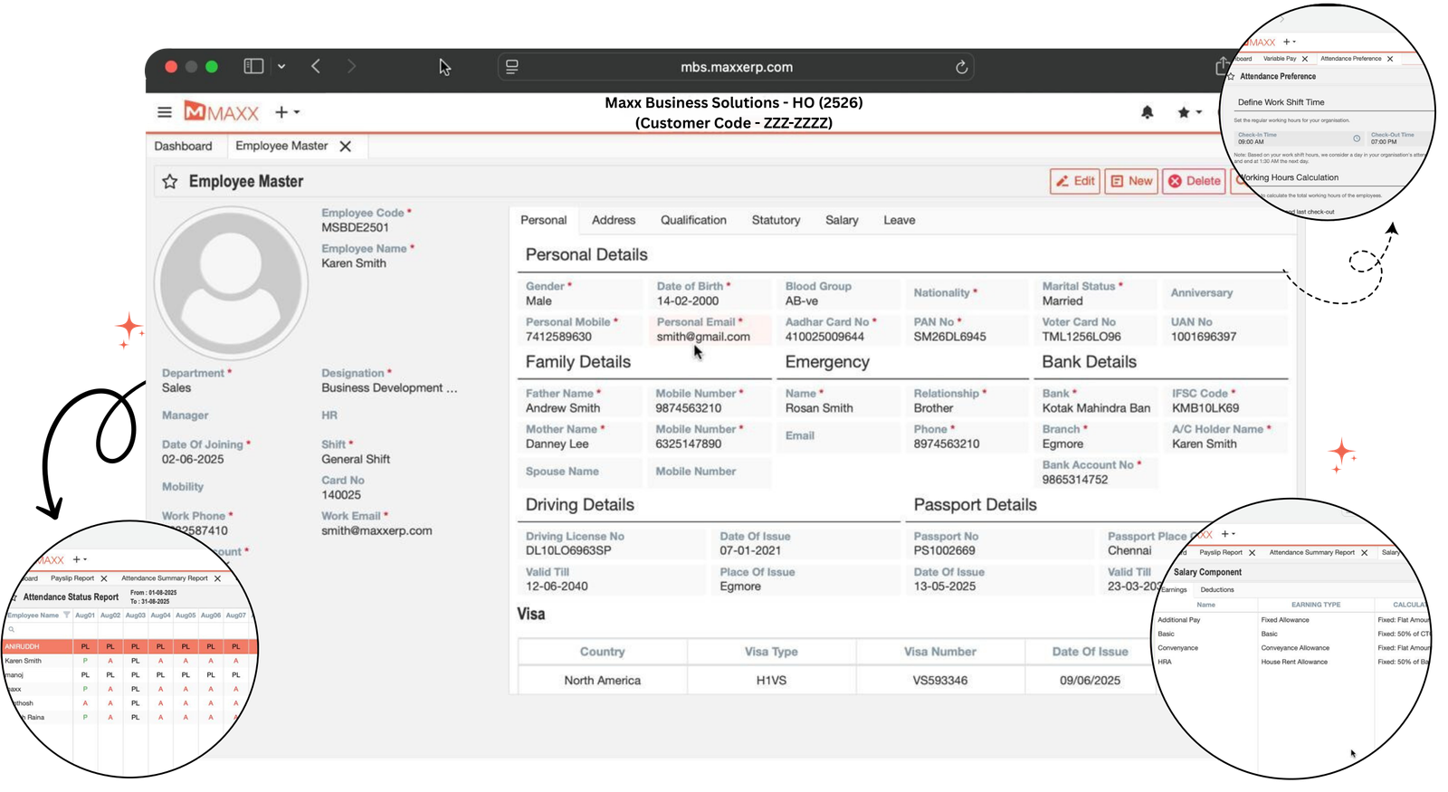Click the Safari sidebar toggle icon

pyautogui.click(x=253, y=66)
